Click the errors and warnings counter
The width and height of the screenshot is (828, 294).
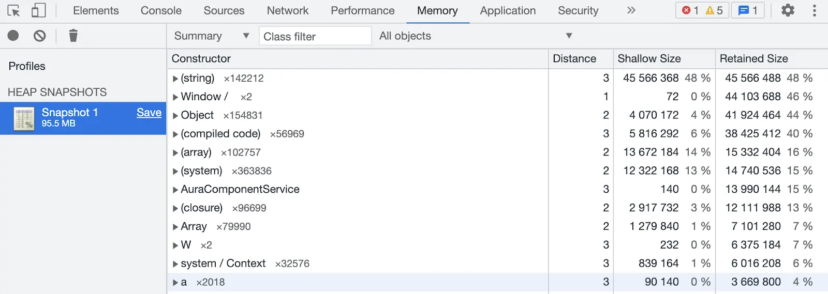pyautogui.click(x=702, y=10)
